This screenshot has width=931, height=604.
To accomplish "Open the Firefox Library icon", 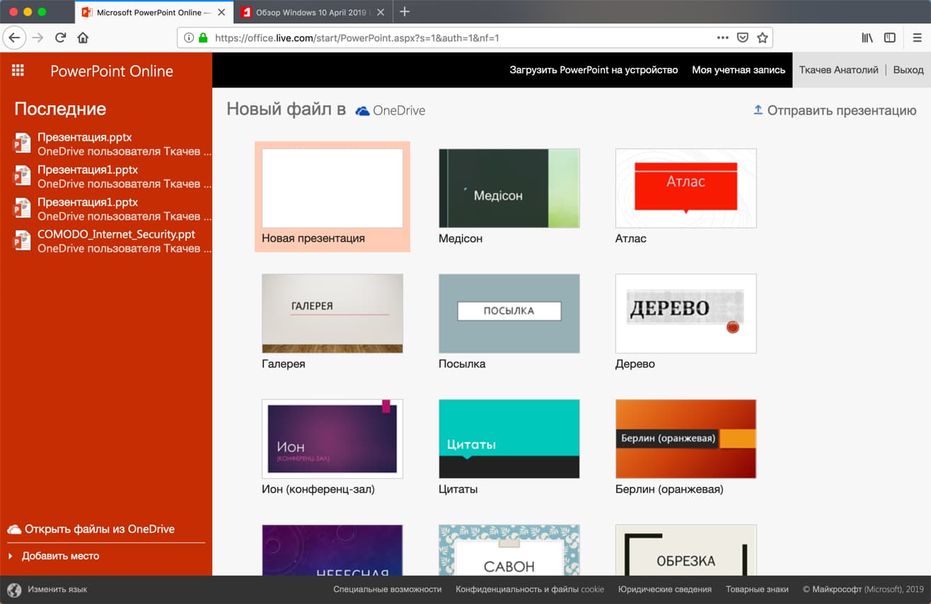I will click(867, 37).
